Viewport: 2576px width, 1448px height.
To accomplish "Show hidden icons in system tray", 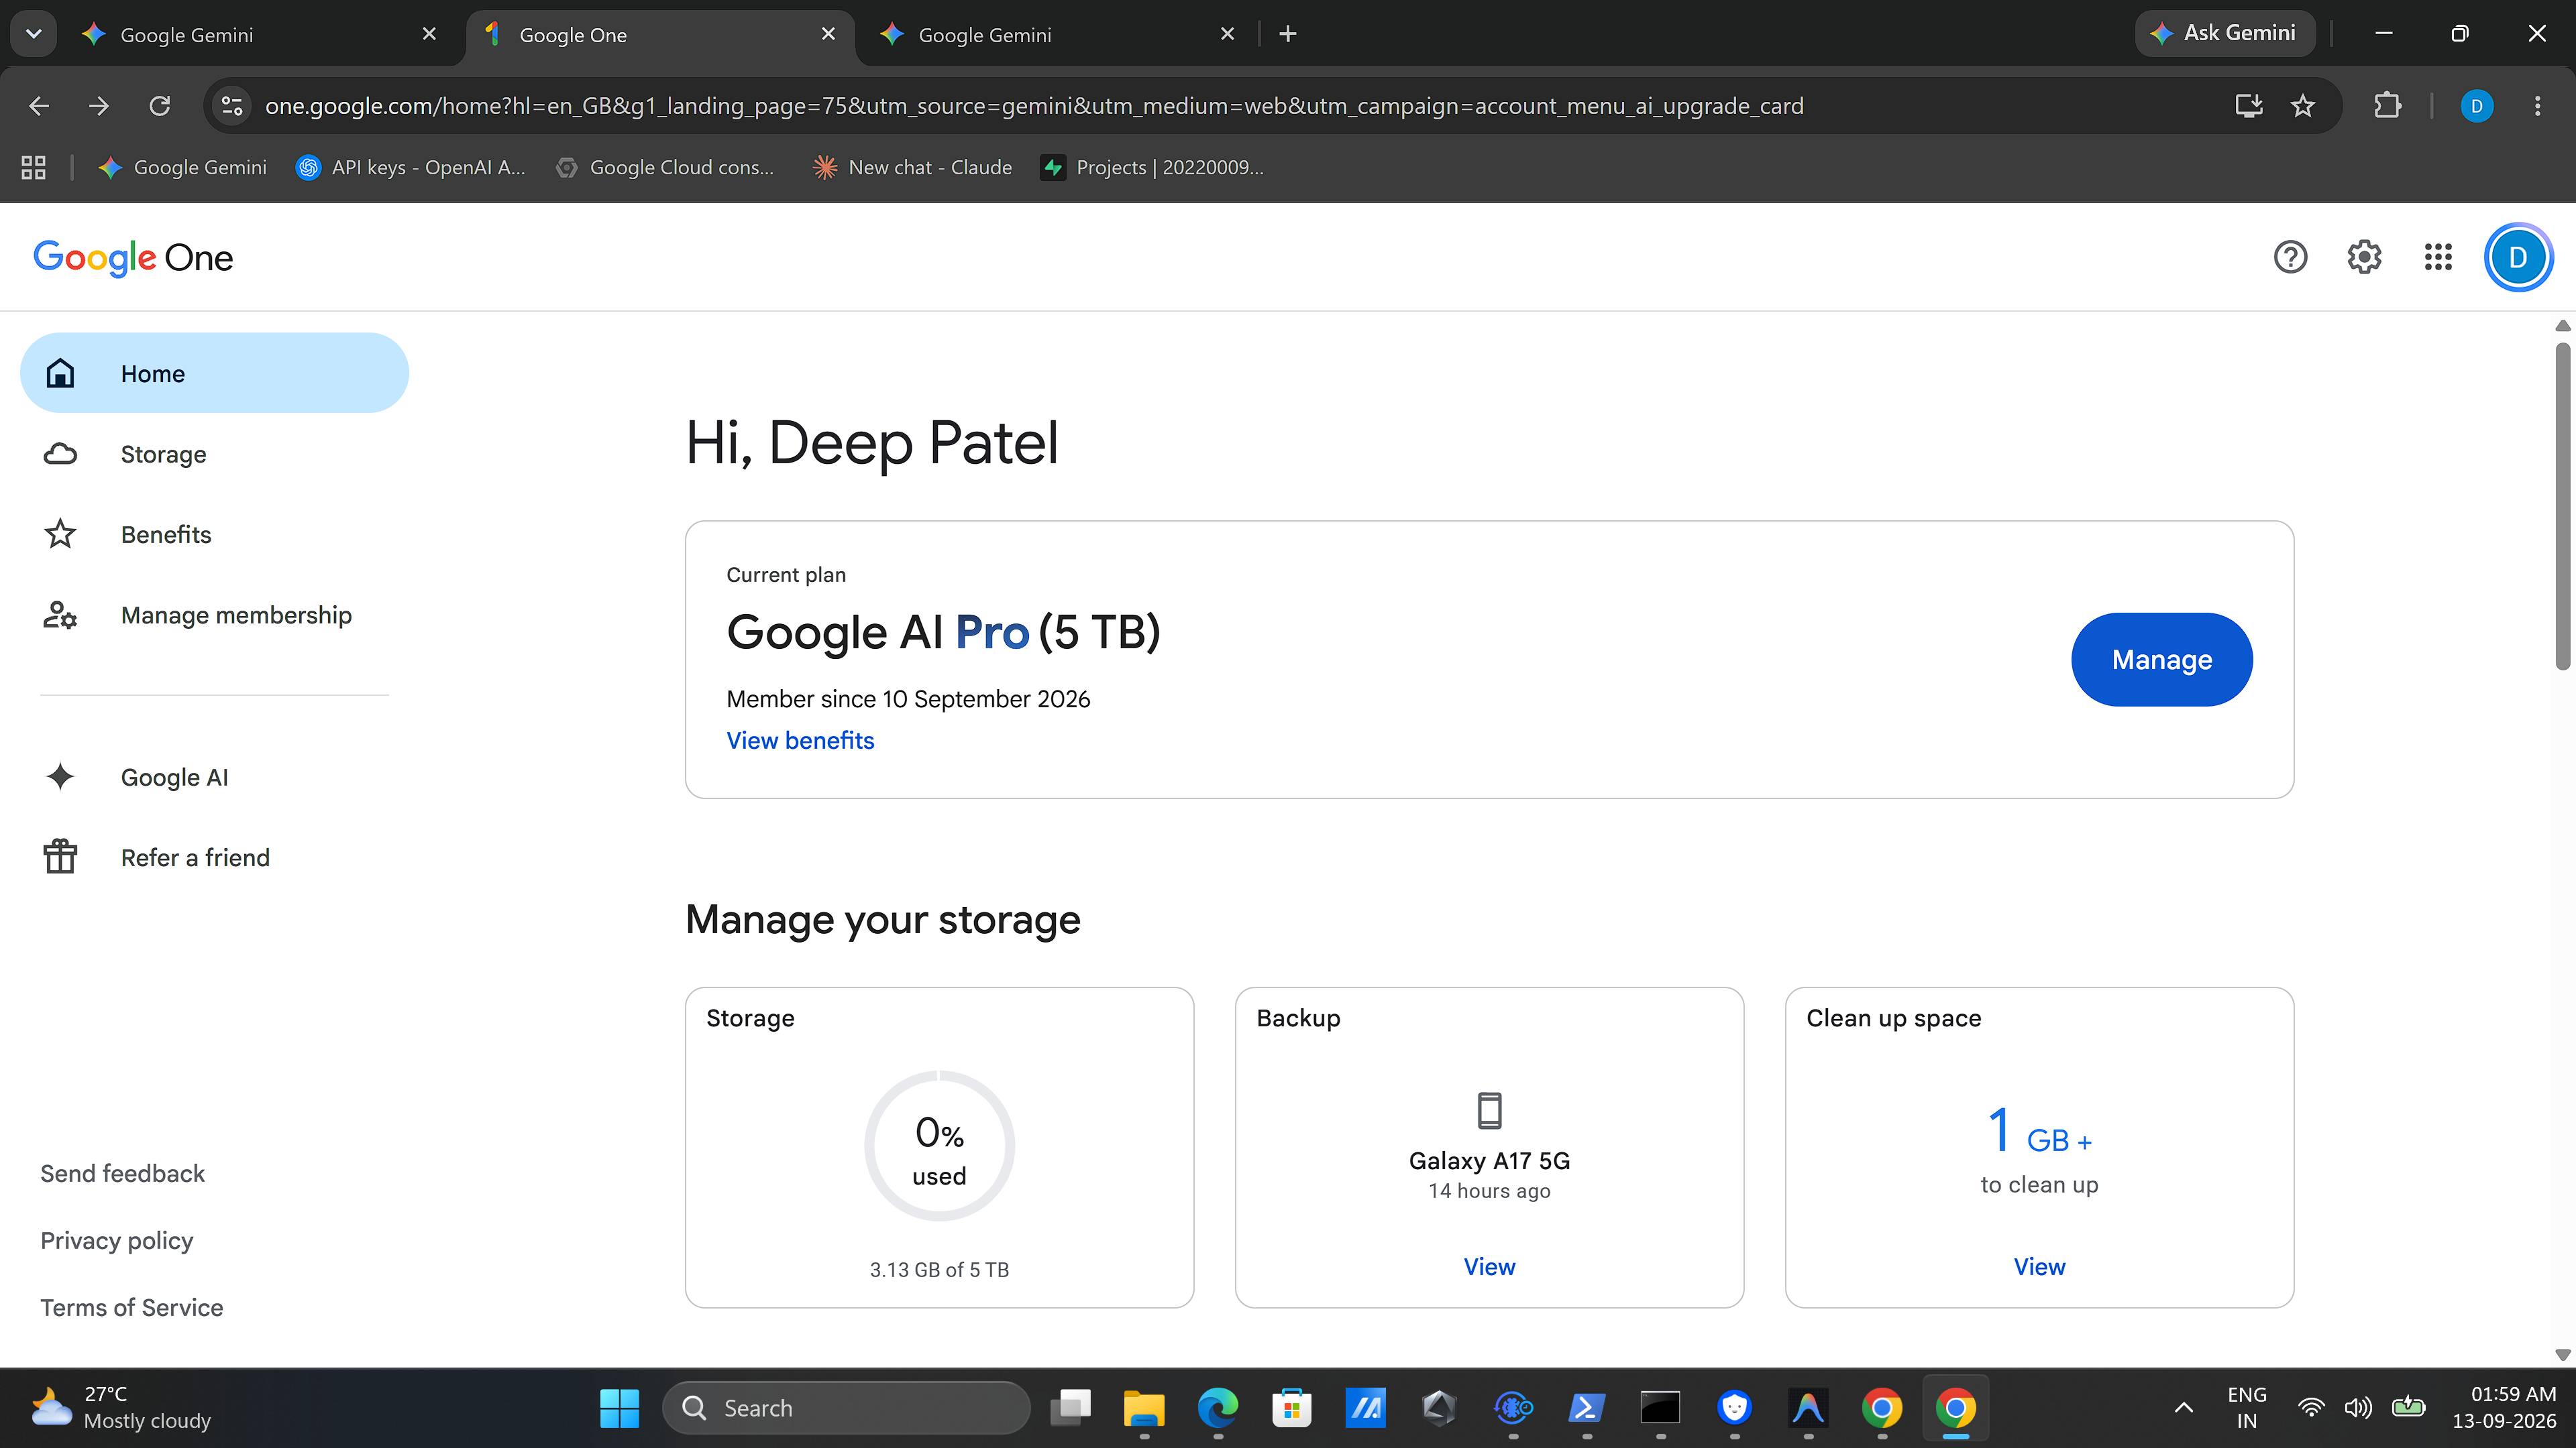I will tap(2184, 1408).
